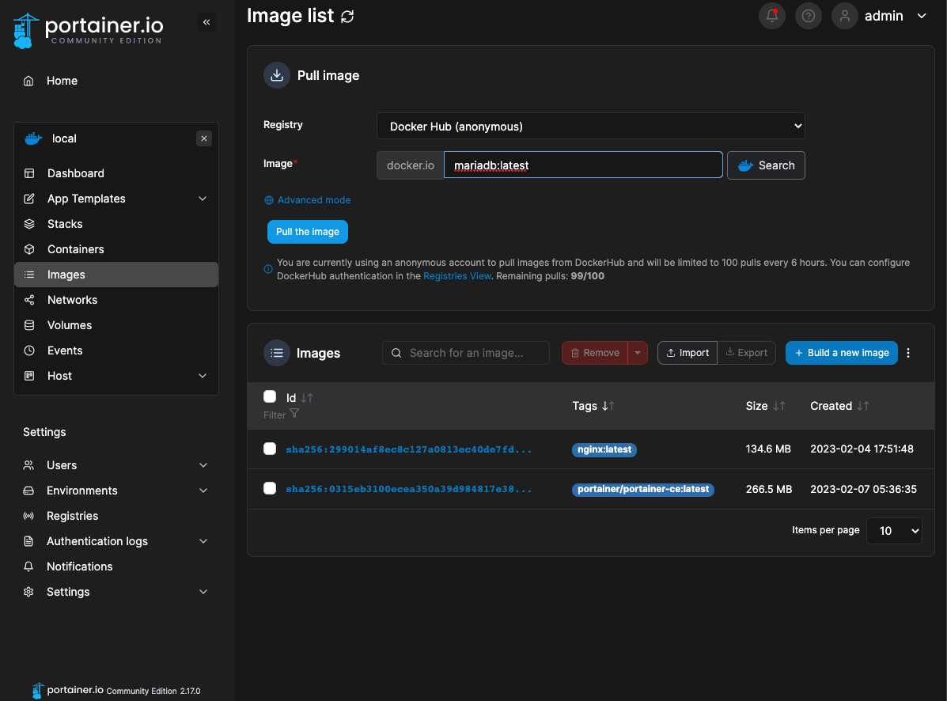The width and height of the screenshot is (947, 701).
Task: Select the portainer-ce:latest image checkbox
Action: click(270, 488)
